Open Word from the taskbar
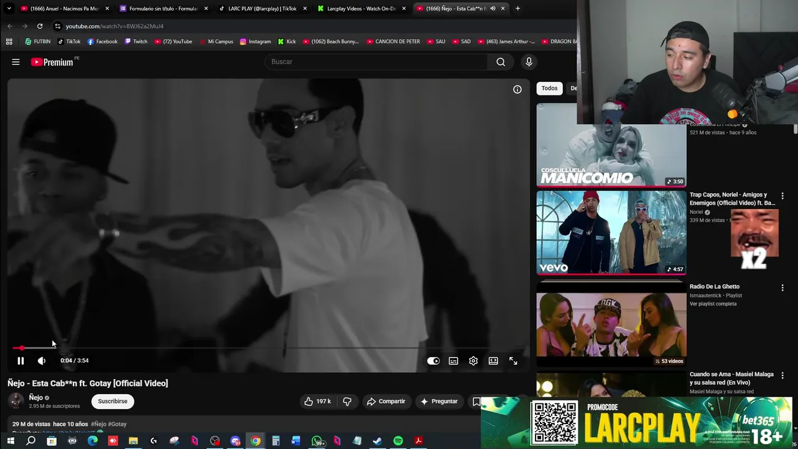 pos(296,442)
